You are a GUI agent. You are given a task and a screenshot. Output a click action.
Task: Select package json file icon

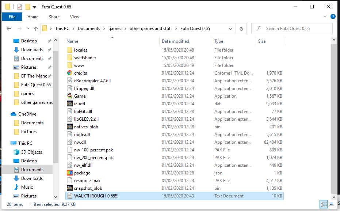pyautogui.click(x=70, y=173)
